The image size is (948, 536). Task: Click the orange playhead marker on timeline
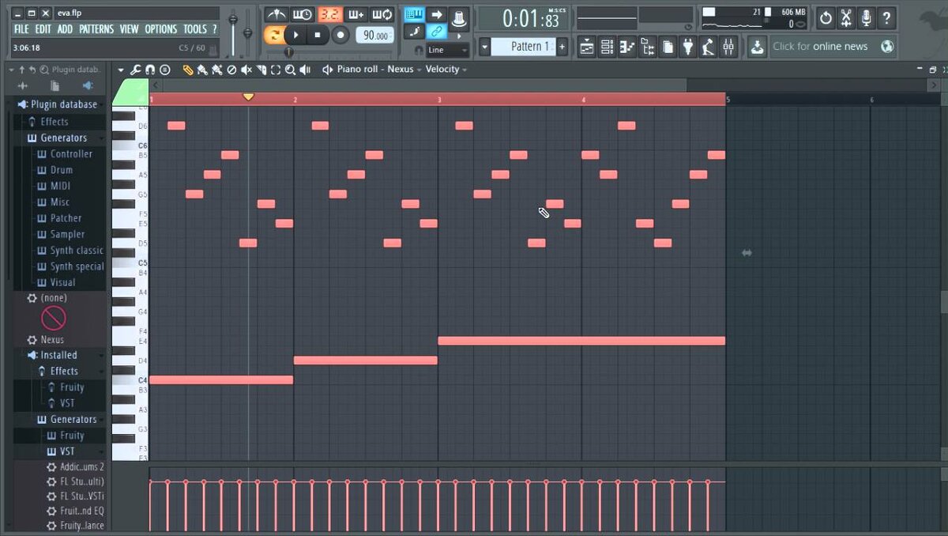[248, 97]
